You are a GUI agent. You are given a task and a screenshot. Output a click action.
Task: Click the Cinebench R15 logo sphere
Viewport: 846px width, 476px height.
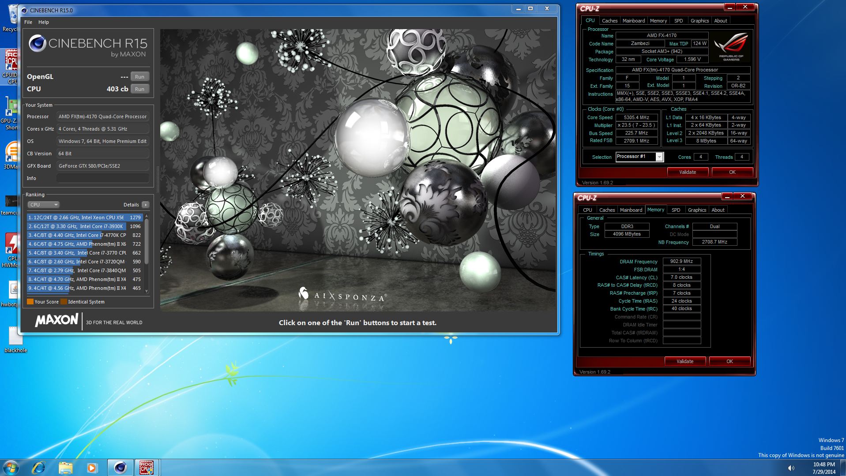37,43
